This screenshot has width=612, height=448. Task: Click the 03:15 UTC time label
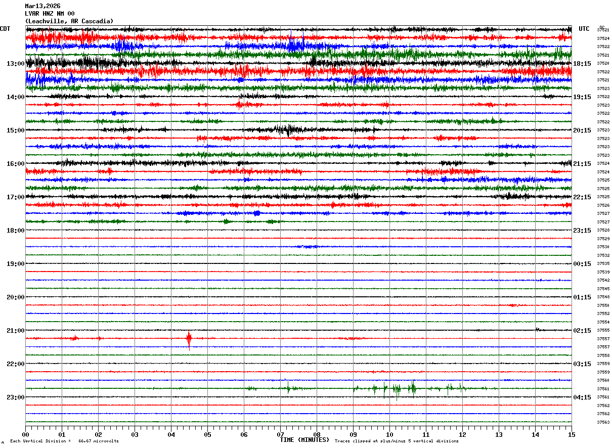(x=582, y=364)
